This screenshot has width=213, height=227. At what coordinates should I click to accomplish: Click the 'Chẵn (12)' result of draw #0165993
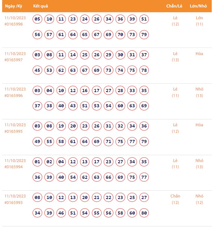(175, 199)
